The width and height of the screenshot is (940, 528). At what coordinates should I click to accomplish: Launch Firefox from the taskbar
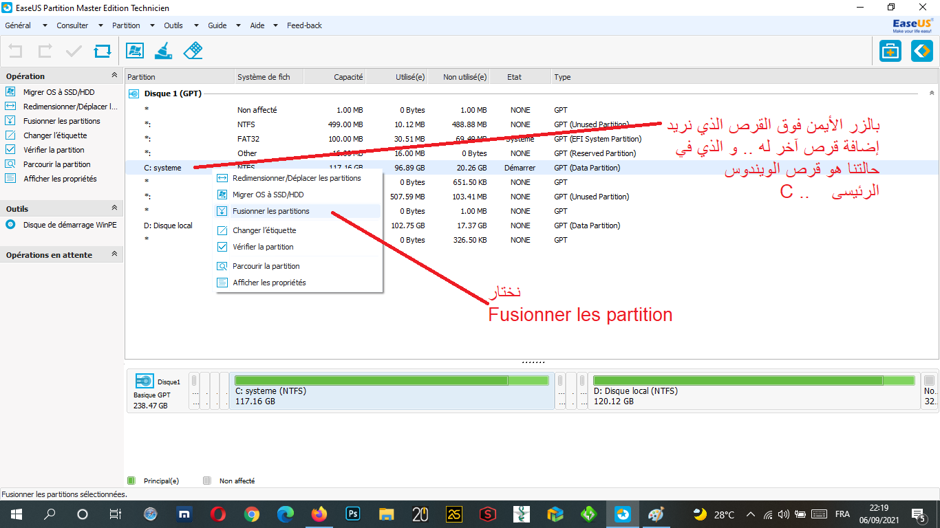(319, 514)
